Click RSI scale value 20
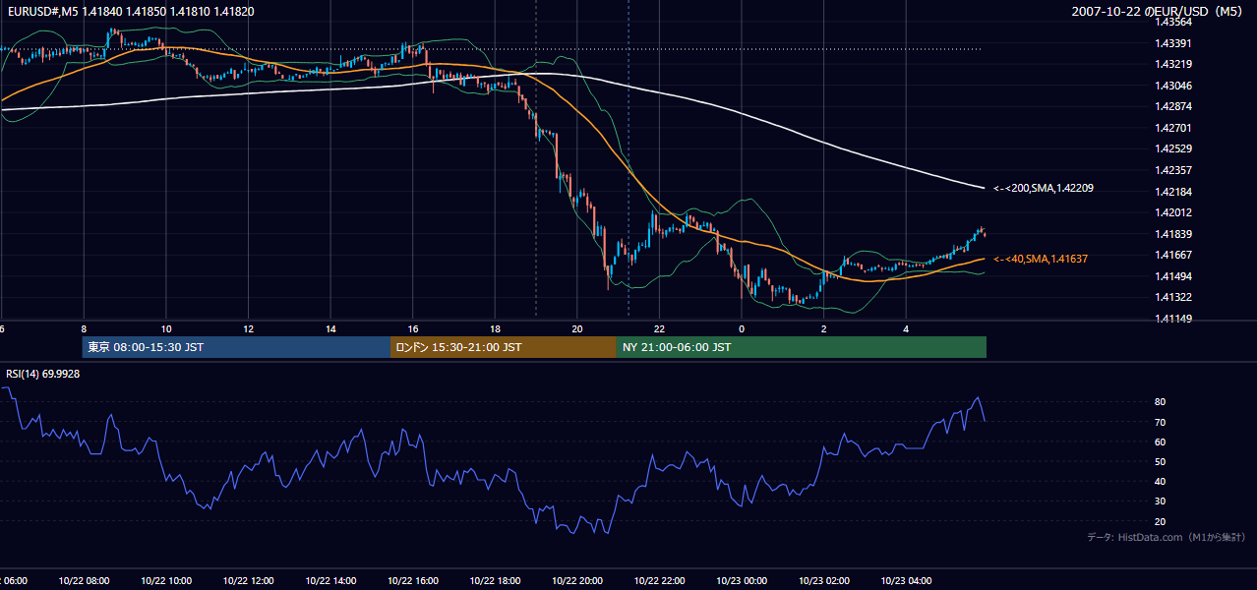Viewport: 1257px width, 590px height. tap(1160, 521)
